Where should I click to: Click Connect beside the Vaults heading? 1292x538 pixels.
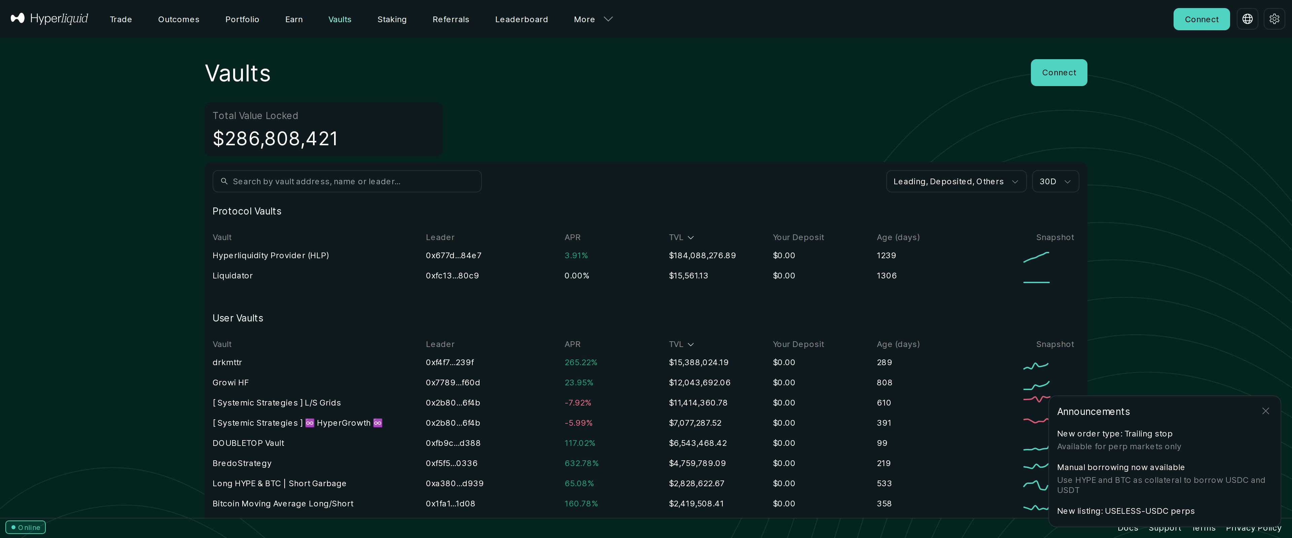click(1059, 73)
